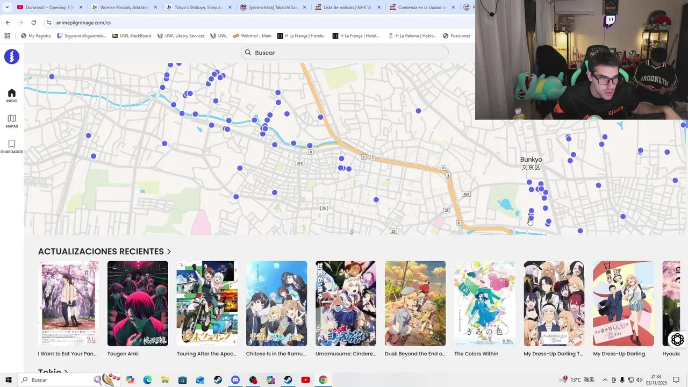Close the Durarara!! Opening 1 tab
Image resolution: width=688 pixels, height=387 pixels.
point(81,8)
